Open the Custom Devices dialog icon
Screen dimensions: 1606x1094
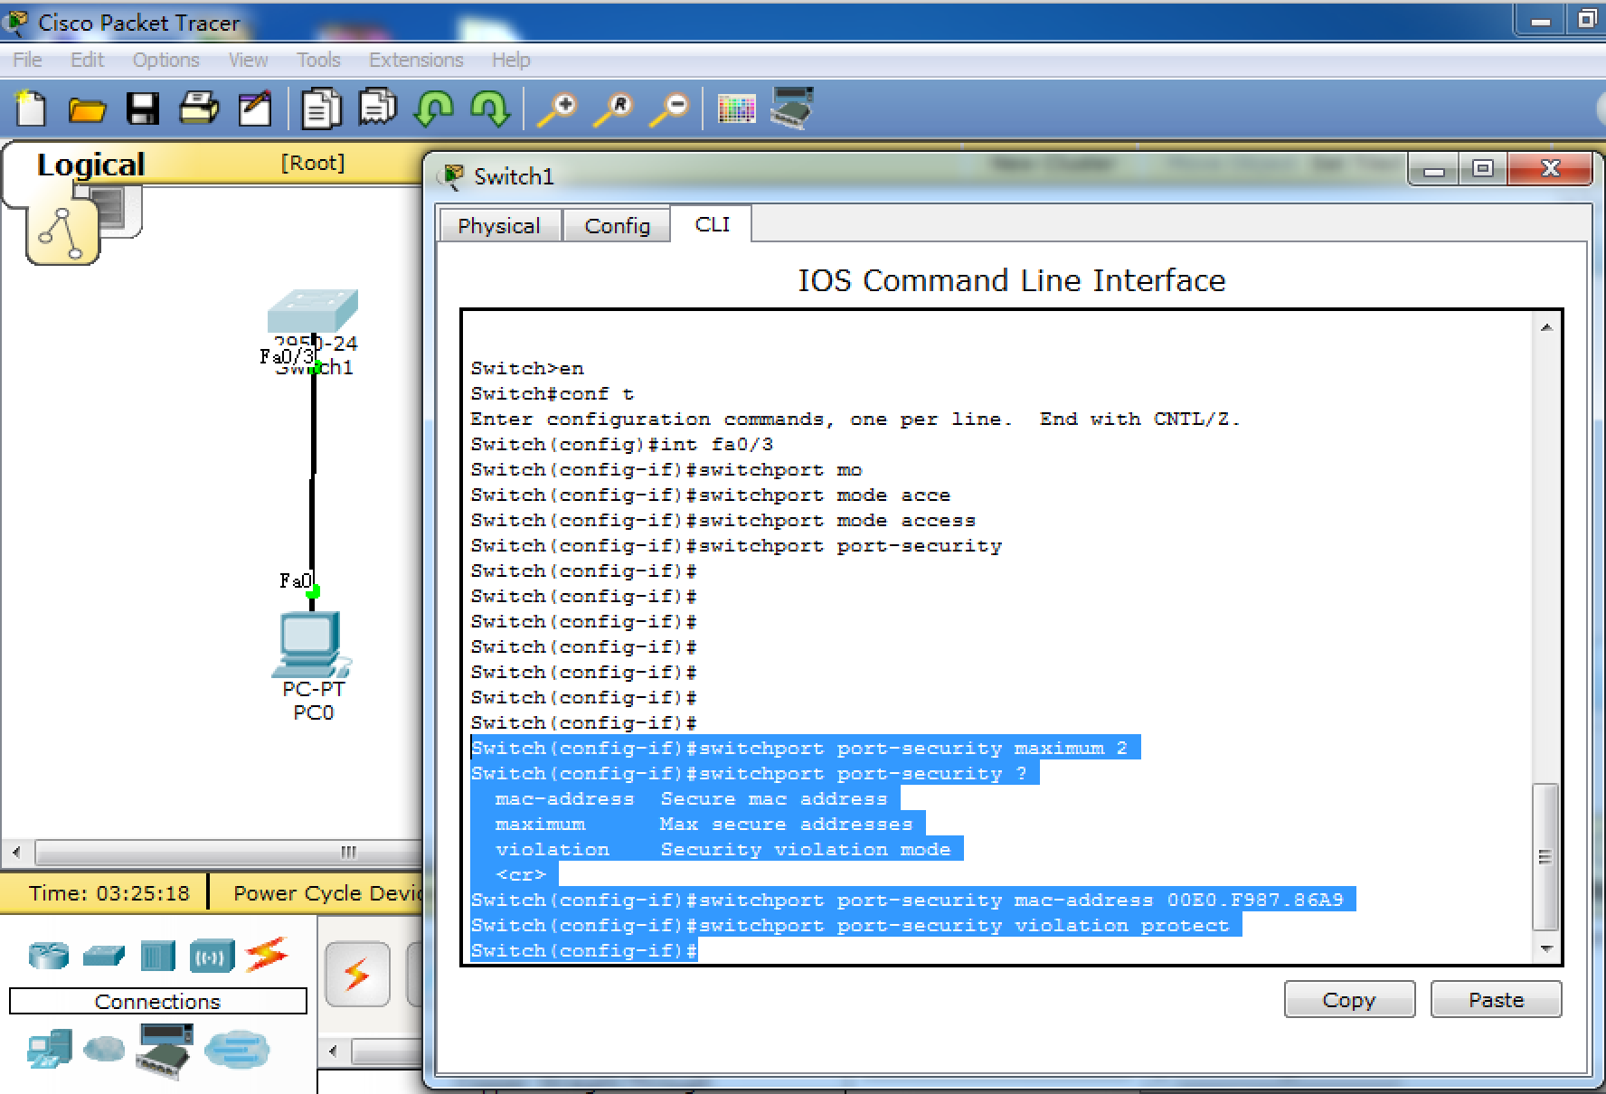792,108
